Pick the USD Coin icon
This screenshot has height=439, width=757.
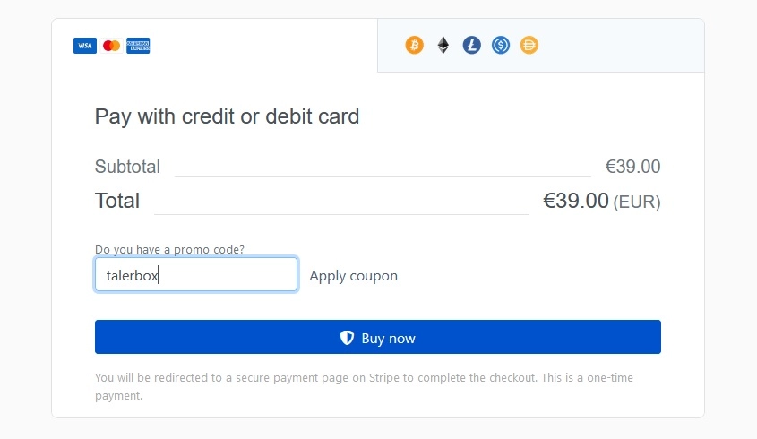pos(501,45)
